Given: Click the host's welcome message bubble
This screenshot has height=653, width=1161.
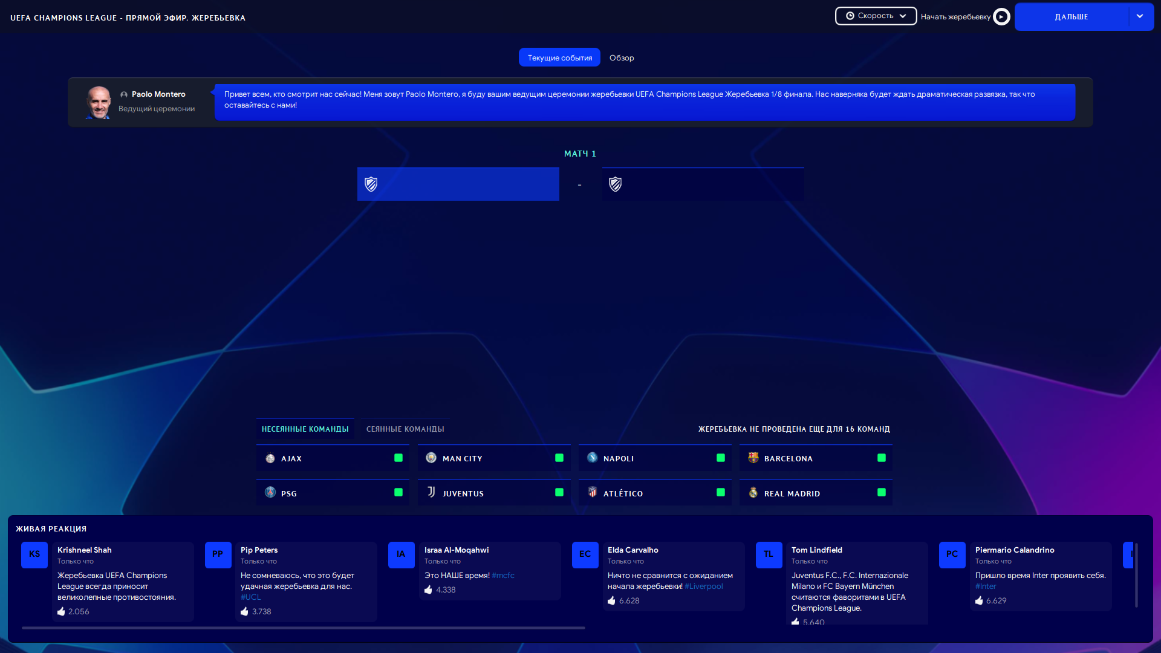Looking at the screenshot, I should (645, 102).
